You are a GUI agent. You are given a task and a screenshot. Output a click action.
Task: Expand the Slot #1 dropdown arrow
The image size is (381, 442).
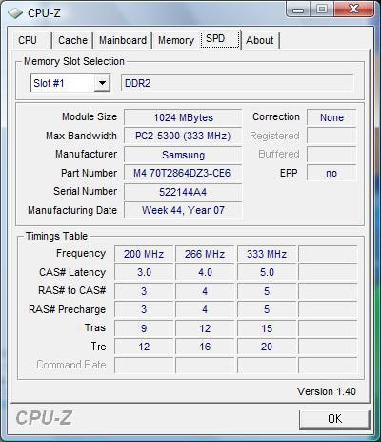pyautogui.click(x=102, y=83)
